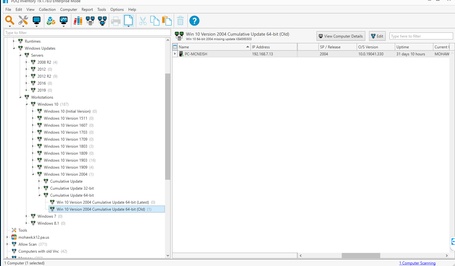
Task: Select Windows 10 Version 1903 collection
Action: 65,160
